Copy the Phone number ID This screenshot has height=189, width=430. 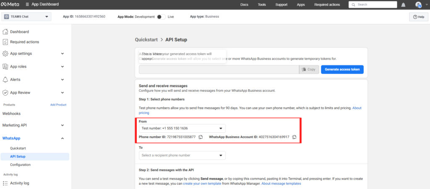coord(200,137)
